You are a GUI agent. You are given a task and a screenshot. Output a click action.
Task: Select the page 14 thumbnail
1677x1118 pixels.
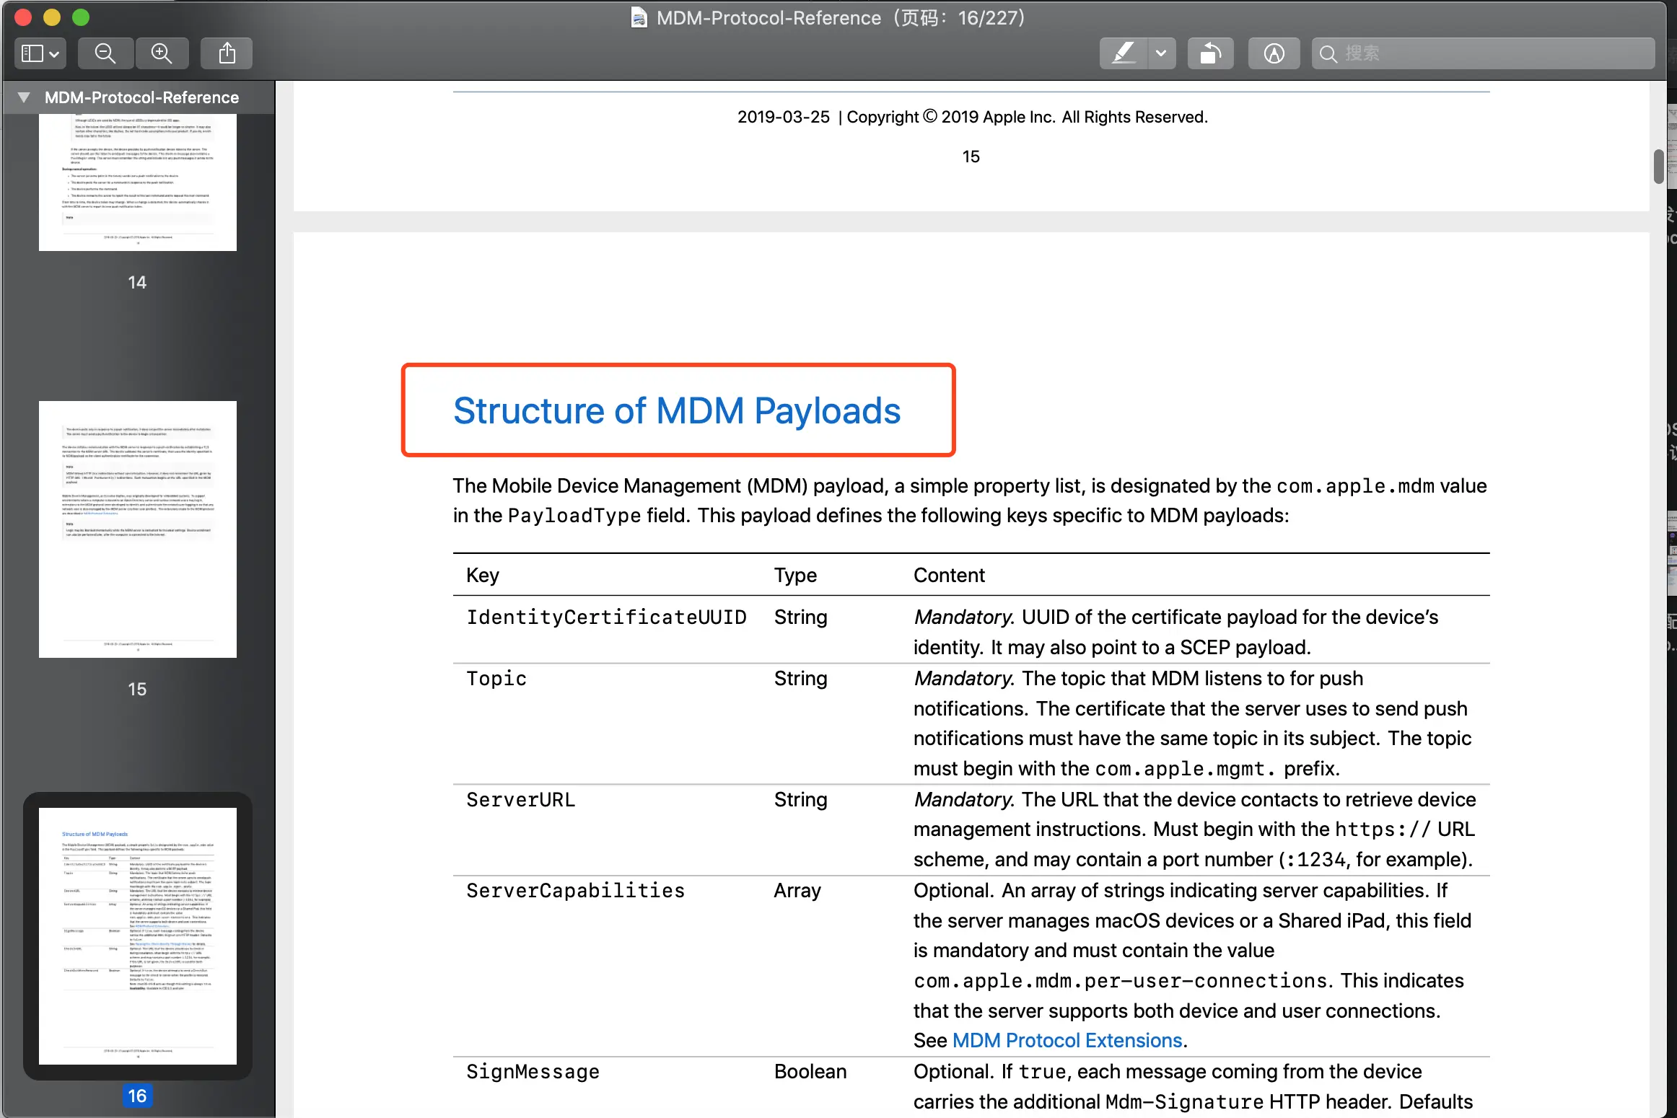137,182
